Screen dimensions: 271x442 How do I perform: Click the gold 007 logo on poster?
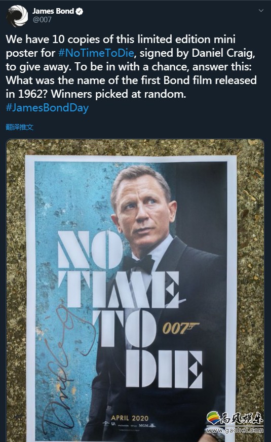180,328
